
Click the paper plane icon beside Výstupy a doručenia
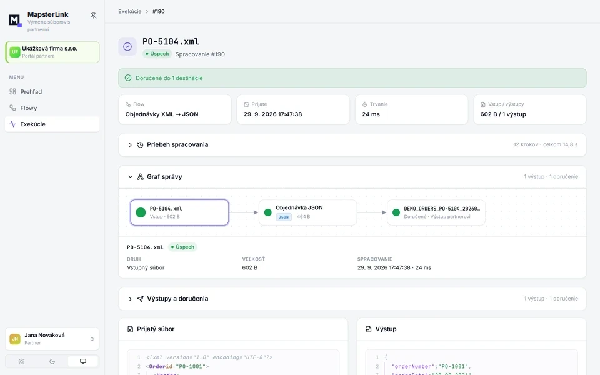click(x=141, y=299)
